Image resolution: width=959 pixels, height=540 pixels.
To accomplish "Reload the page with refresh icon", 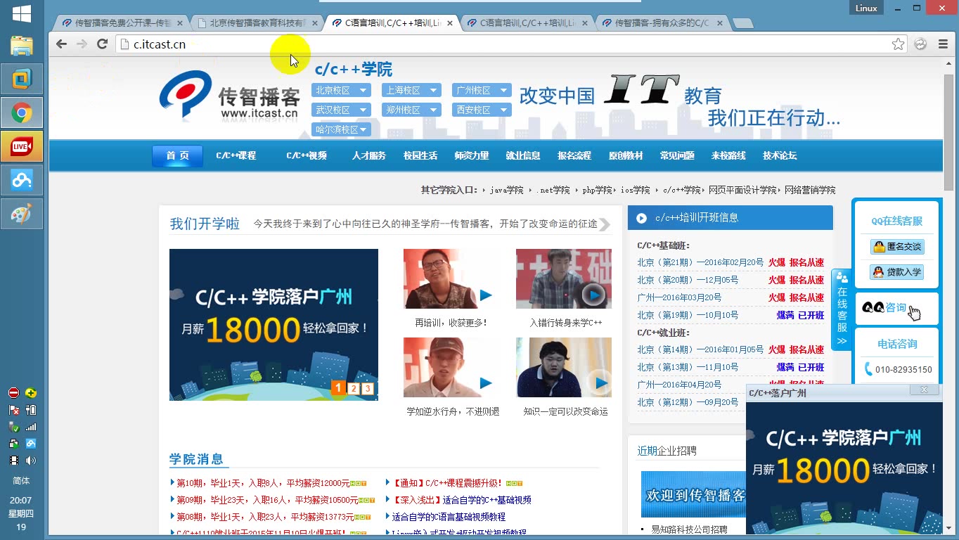I will point(102,44).
